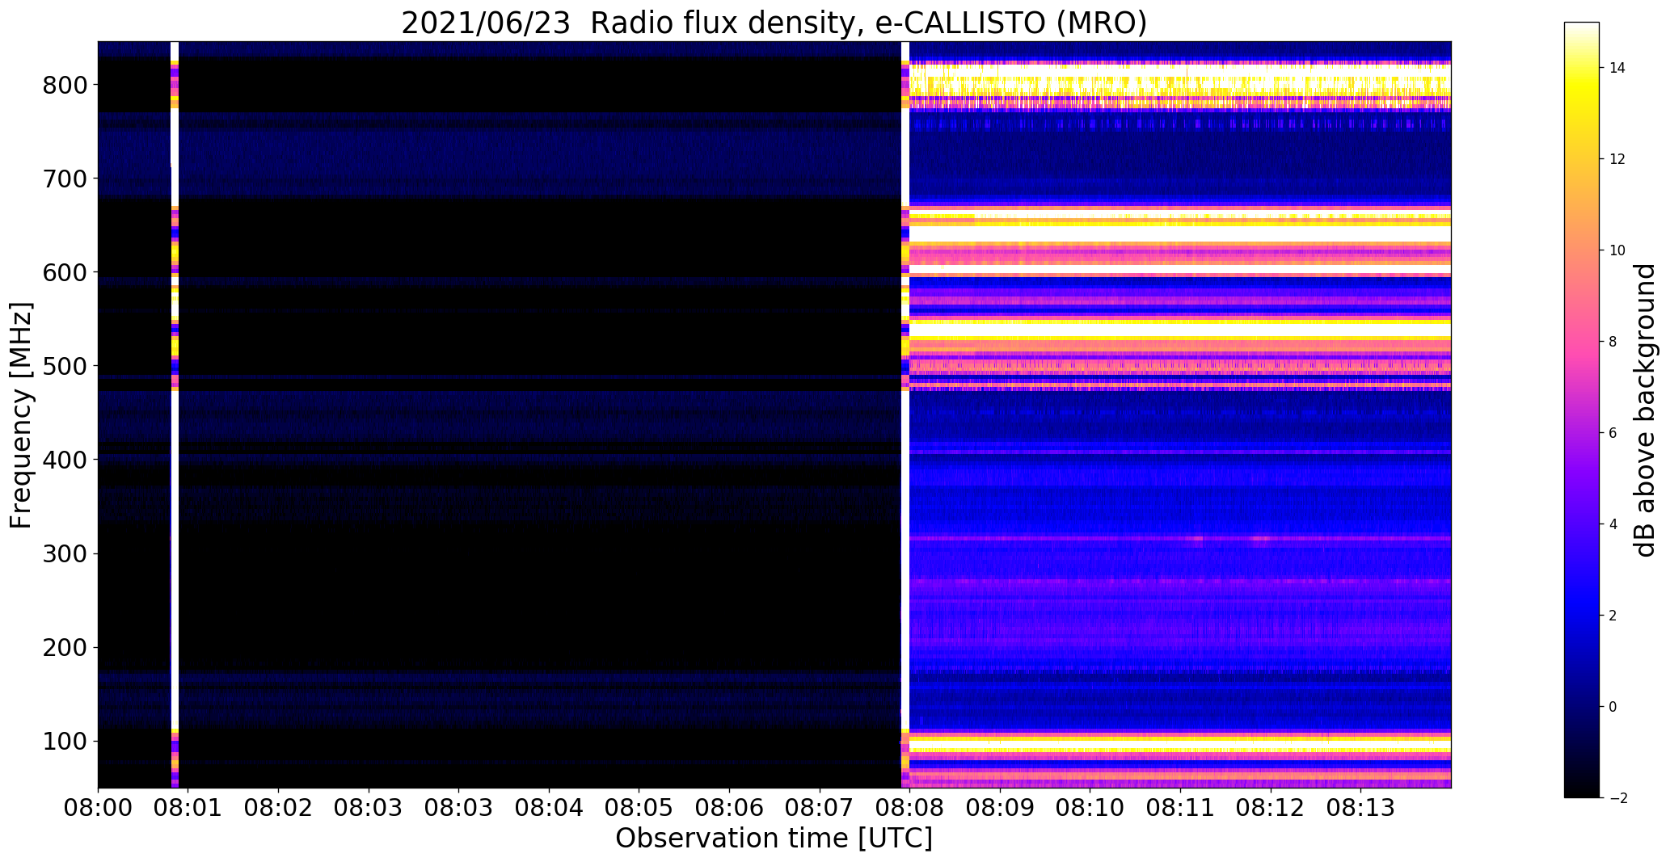Click the white vertical spike at 08:08

(905, 414)
